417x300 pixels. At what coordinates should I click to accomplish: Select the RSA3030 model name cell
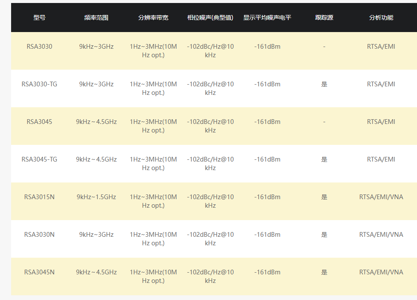tap(39, 47)
